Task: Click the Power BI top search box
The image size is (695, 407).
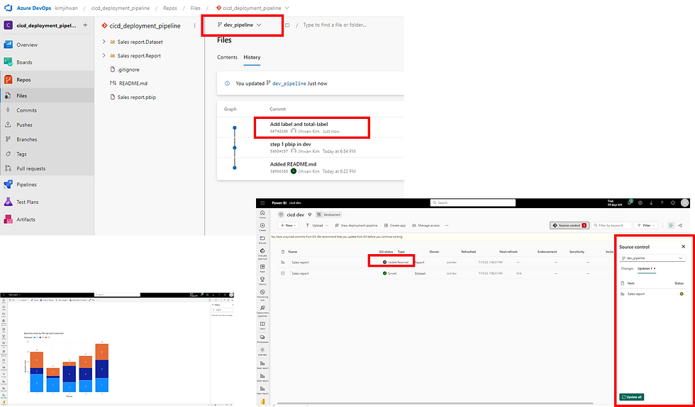Action: pyautogui.click(x=473, y=202)
